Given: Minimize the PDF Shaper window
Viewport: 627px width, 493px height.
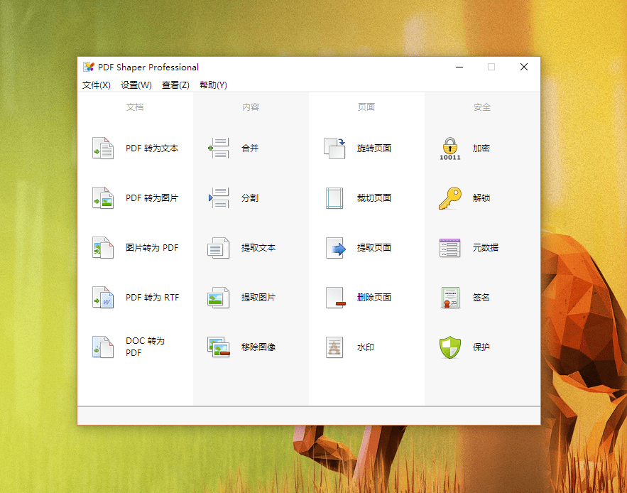Looking at the screenshot, I should (x=459, y=67).
